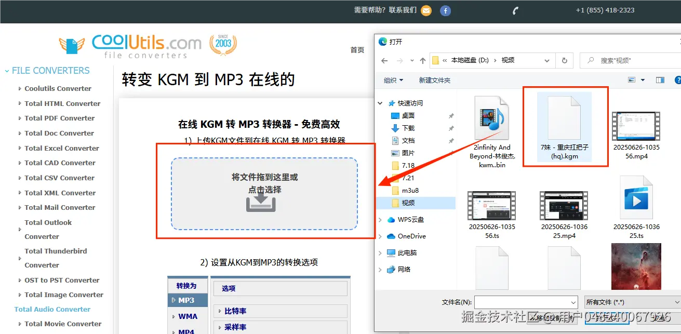Viewport: 681px width, 334px height.
Task: Expand the 比特率 option
Action: coord(281,311)
